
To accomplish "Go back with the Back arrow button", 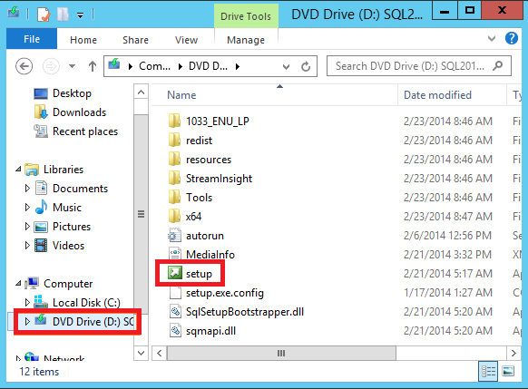I will 24,66.
